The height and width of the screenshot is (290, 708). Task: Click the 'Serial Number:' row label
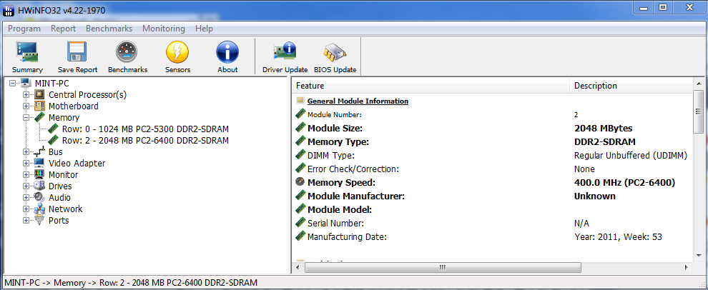pos(335,224)
